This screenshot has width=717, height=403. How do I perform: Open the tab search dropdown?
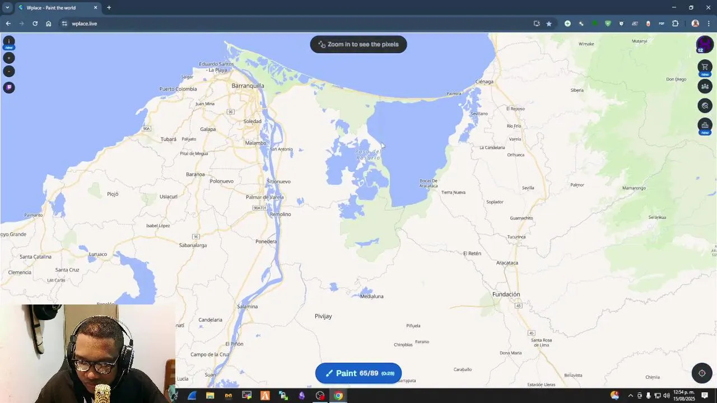point(7,7)
